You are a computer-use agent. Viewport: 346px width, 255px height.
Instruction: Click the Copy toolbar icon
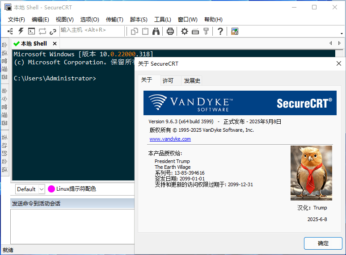(x=135, y=31)
